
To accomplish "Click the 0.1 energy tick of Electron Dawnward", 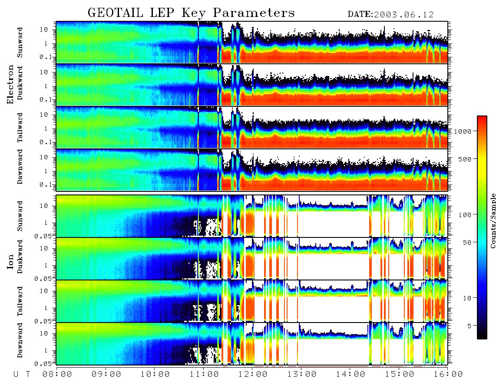I will (46, 184).
